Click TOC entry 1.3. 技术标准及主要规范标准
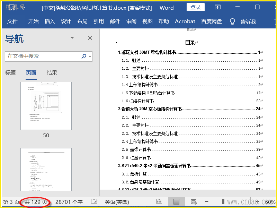The height and width of the screenshot is (208, 277). point(190,77)
